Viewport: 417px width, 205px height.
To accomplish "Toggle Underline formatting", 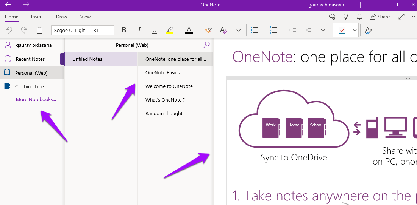I will (x=154, y=30).
